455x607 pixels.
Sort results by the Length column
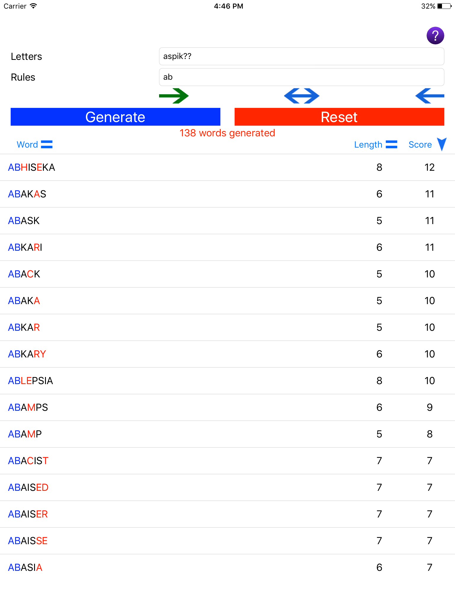click(x=369, y=145)
